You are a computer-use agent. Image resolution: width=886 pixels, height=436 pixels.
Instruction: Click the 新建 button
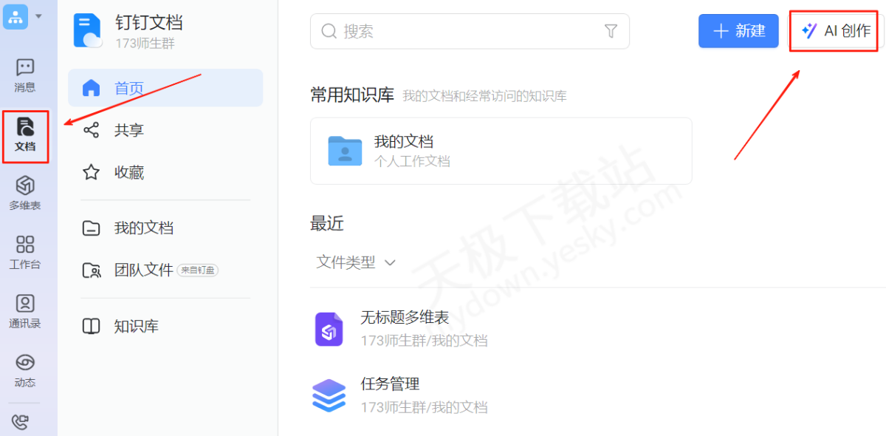[x=738, y=31]
